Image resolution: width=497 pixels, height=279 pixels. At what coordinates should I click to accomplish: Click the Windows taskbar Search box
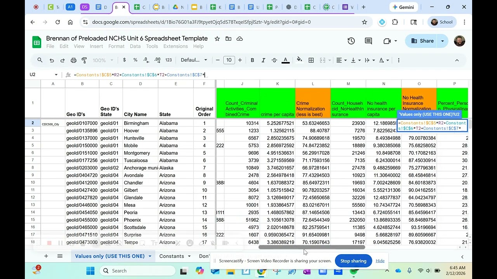pyautogui.click(x=137, y=270)
